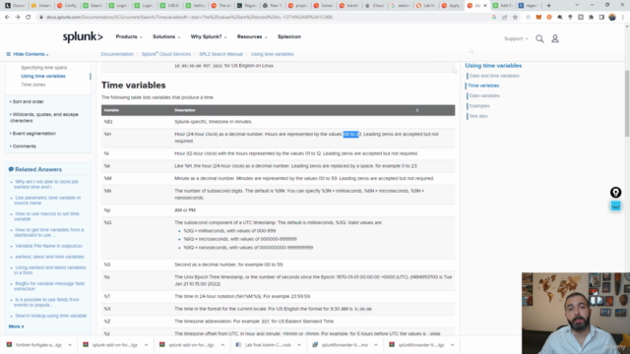Open Search lookup using time variable answer
The height and width of the screenshot is (354, 630).
50,316
